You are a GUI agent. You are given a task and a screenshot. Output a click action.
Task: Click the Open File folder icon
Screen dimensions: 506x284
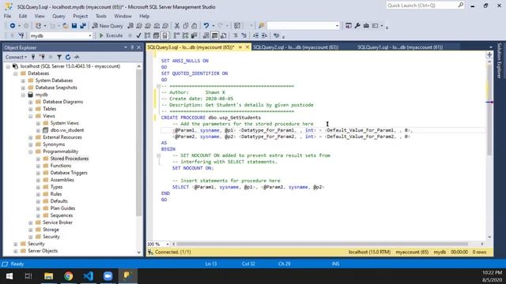(x=65, y=26)
